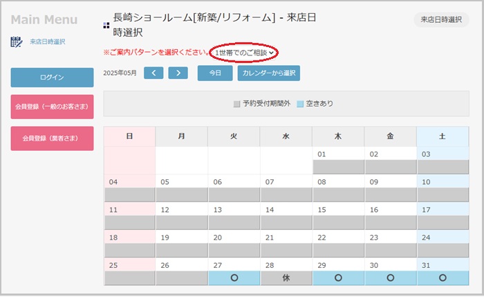Click the grid icon beside the page title
The width and height of the screenshot is (484, 297).
[106, 26]
